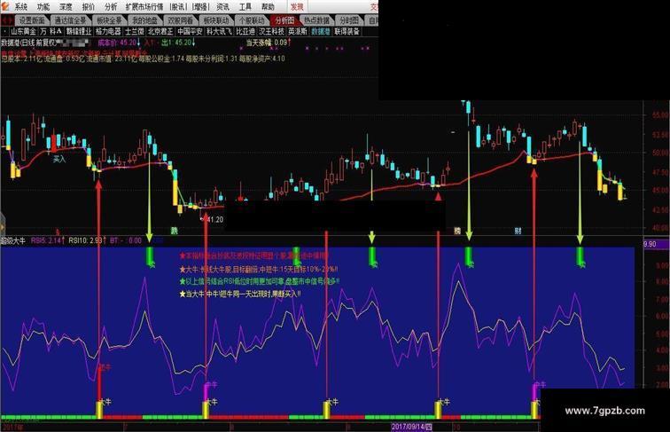Select the 汉王科技 stock tab
This screenshot has width=670, height=432.
click(271, 31)
